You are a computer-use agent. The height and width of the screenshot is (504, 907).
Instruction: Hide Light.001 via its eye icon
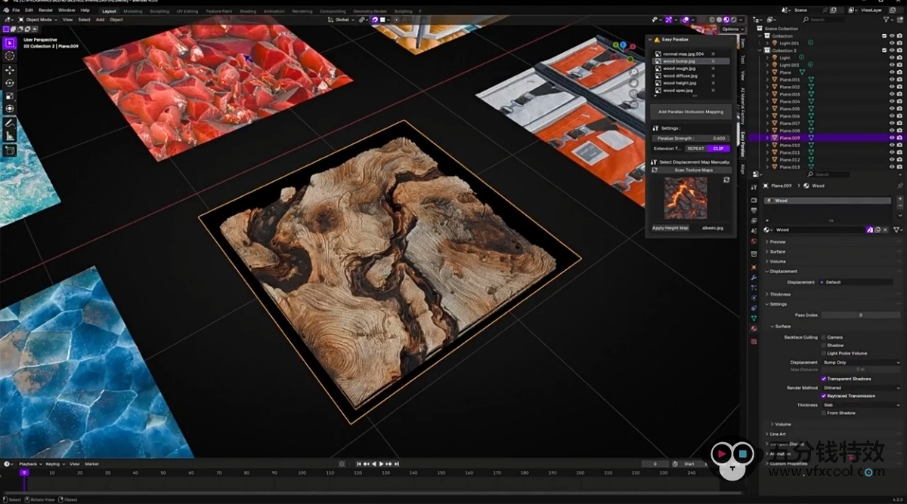point(892,43)
